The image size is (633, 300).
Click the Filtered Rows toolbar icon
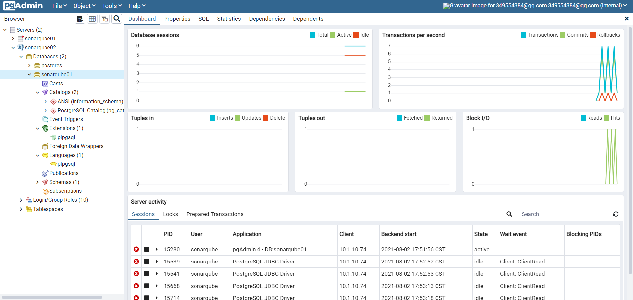coord(105,19)
